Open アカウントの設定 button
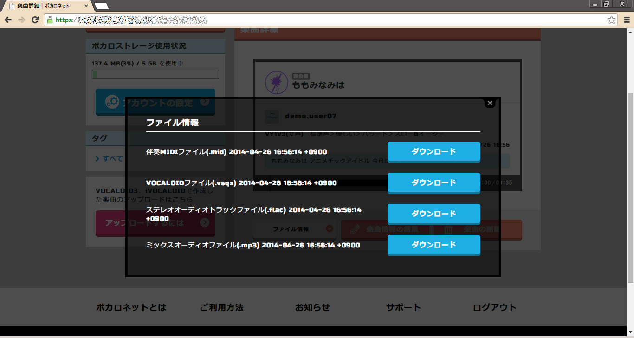 point(155,102)
